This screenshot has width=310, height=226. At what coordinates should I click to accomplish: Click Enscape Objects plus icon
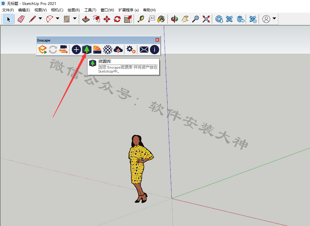pos(76,50)
